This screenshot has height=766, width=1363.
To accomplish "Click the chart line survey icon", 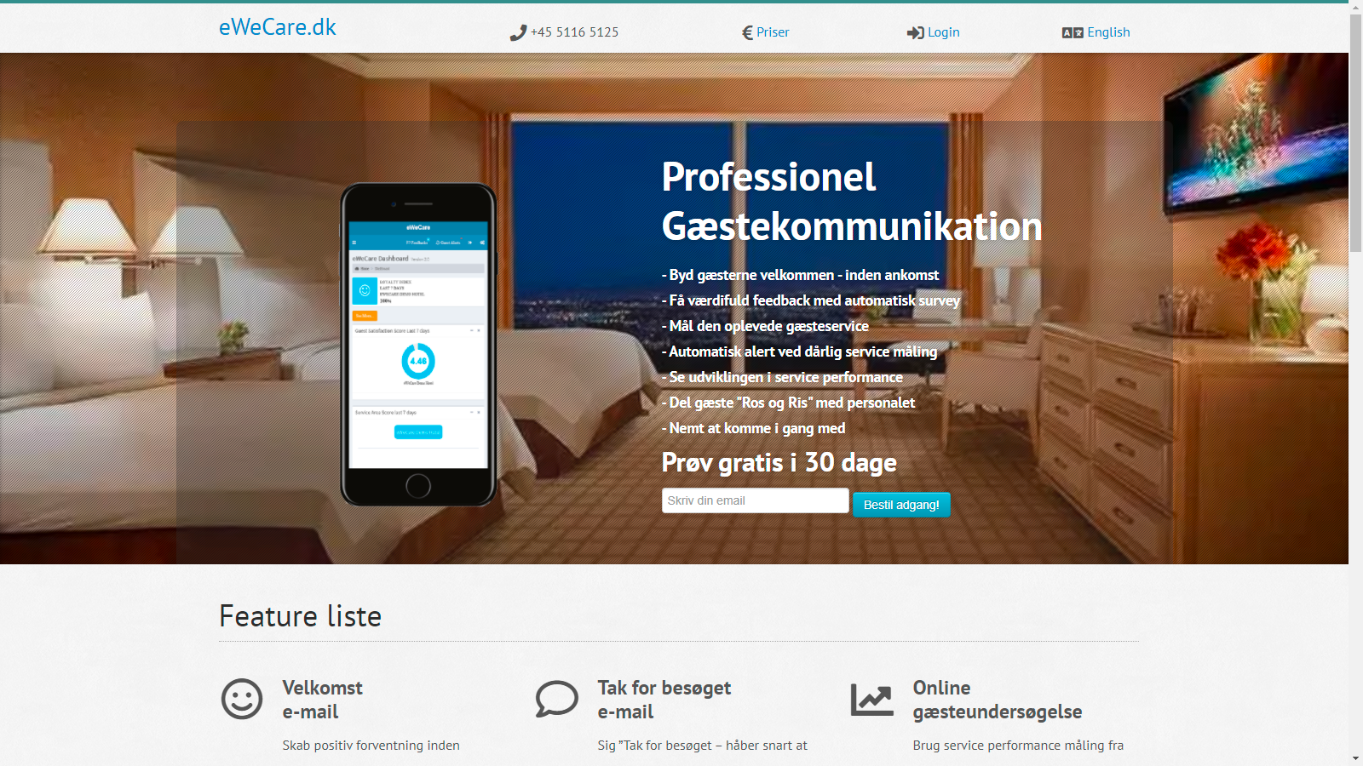I will pyautogui.click(x=872, y=700).
